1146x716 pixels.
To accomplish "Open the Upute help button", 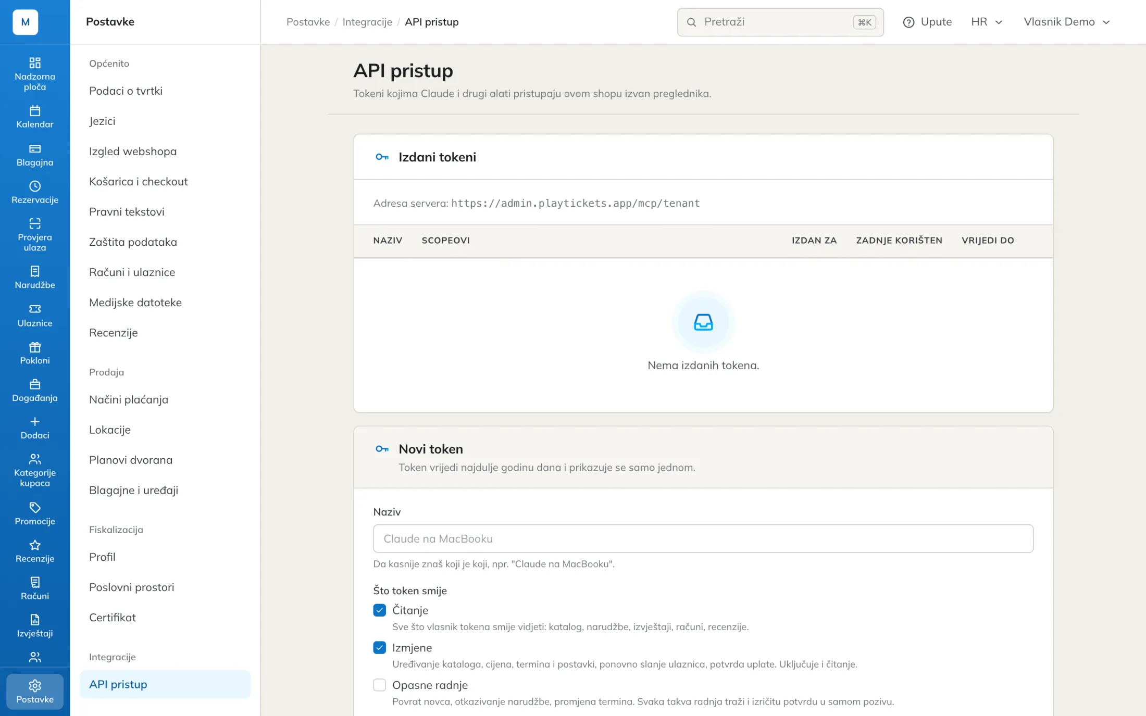I will tap(928, 22).
